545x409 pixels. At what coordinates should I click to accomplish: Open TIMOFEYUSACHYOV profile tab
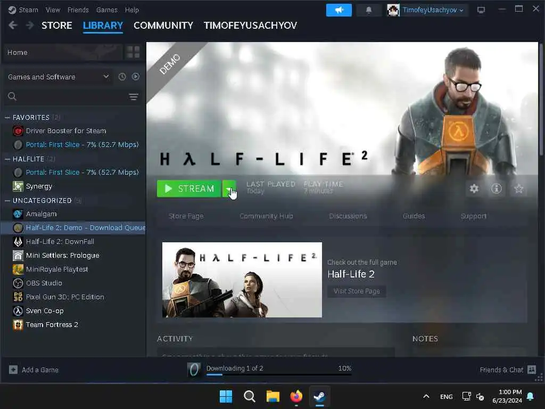pos(250,26)
